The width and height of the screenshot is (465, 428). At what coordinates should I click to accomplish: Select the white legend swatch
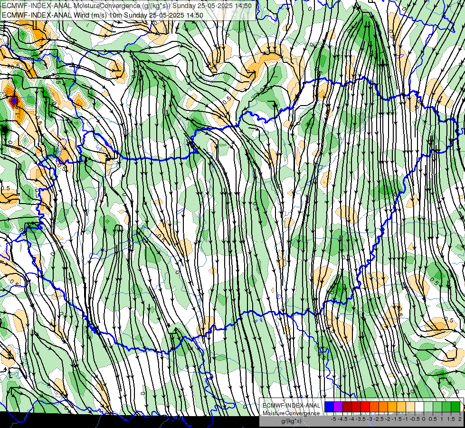coord(419,407)
